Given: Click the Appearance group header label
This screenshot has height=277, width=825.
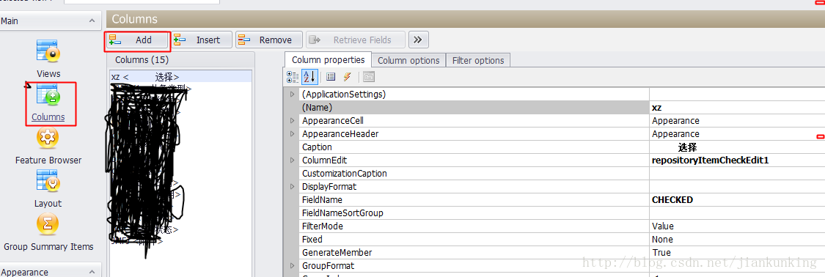Looking at the screenshot, I should pyautogui.click(x=24, y=272).
